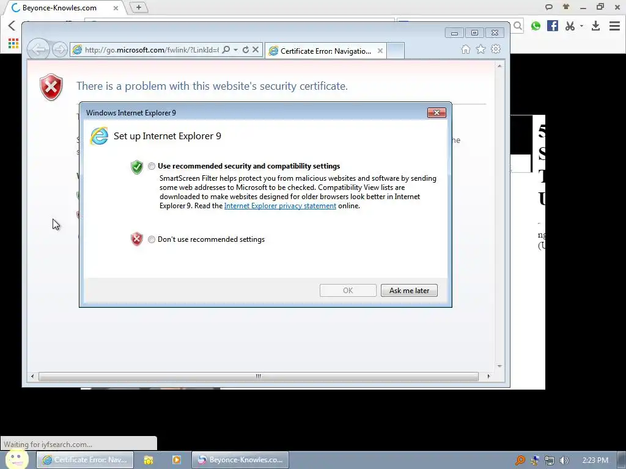Click the horizontal scrollbar right arrow in IE
Image resolution: width=626 pixels, height=469 pixels.
coord(488,376)
